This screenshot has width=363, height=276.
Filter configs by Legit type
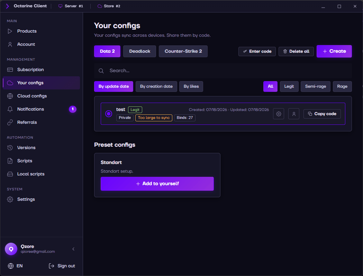[289, 87]
